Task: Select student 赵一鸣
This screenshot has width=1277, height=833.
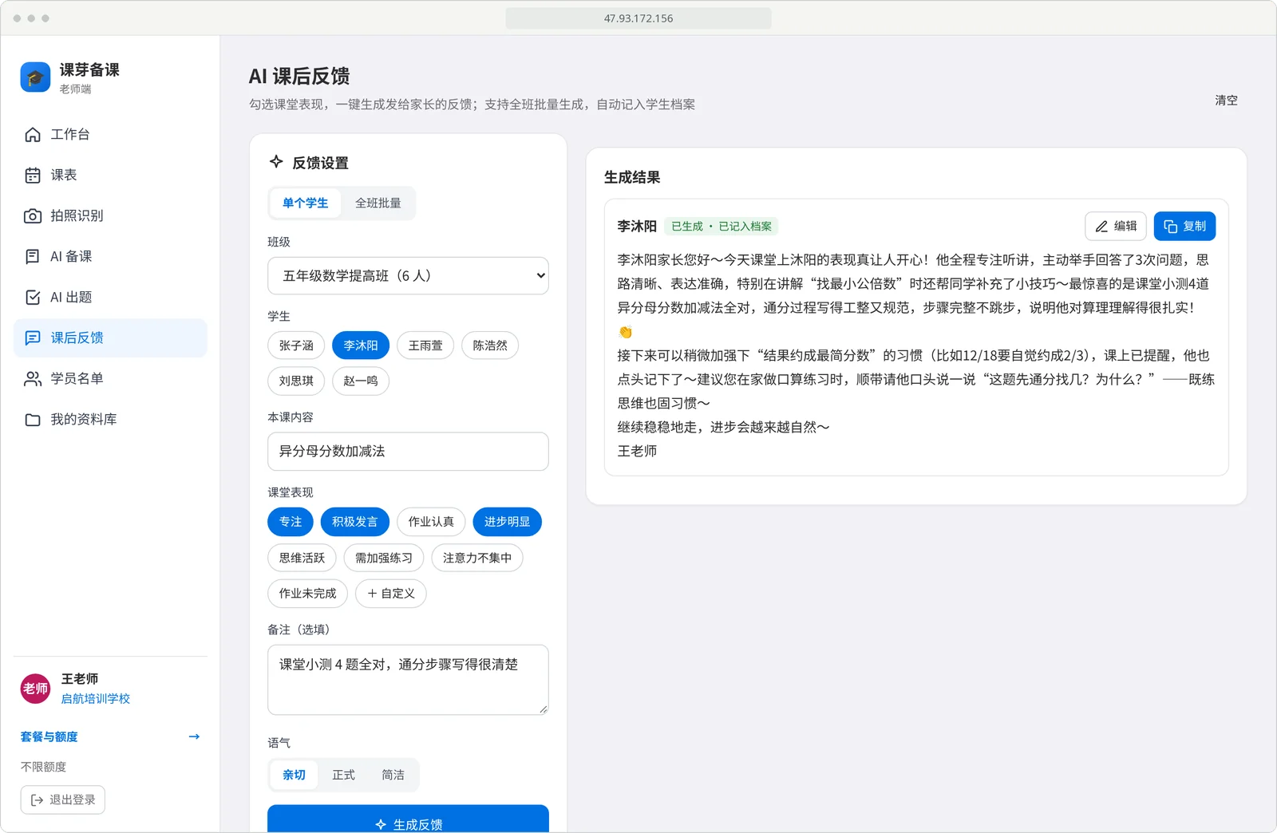Action: 361,381
